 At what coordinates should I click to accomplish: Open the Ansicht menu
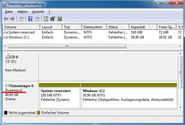coord(38,12)
